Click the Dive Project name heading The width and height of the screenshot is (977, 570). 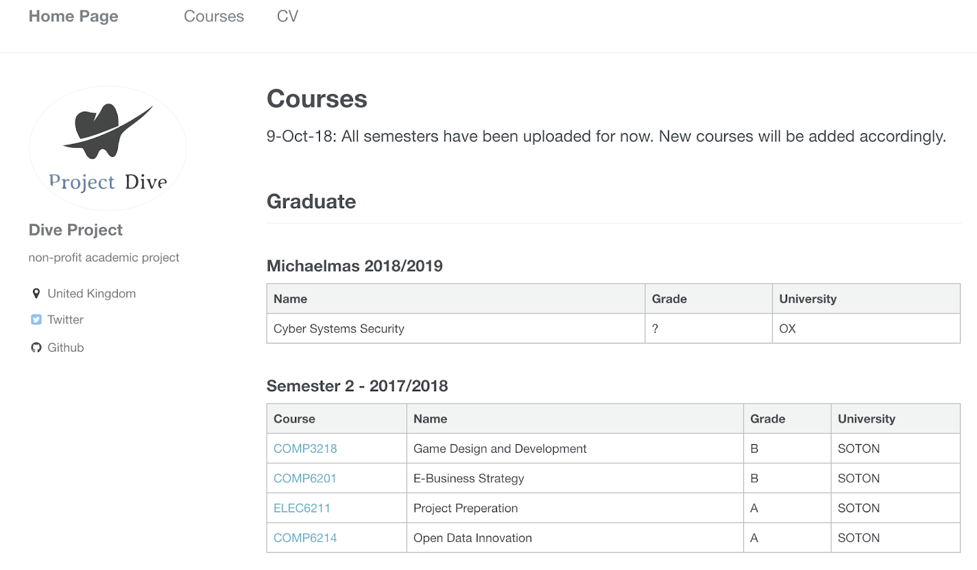76,230
